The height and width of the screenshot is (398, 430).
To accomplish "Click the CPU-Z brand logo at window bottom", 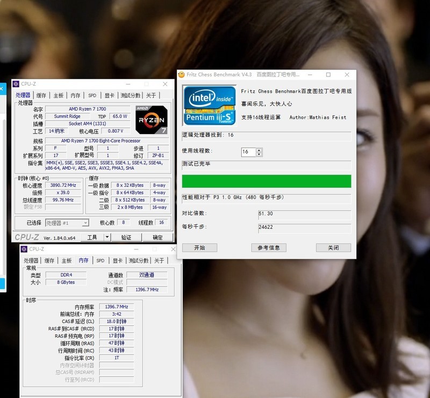I will [x=27, y=237].
